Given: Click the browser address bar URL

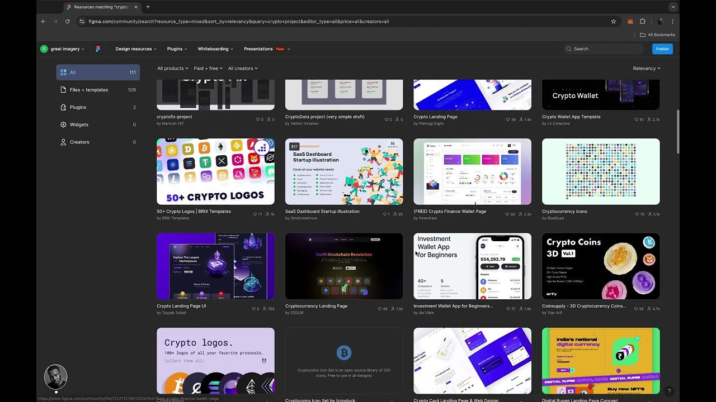Looking at the screenshot, I should [x=238, y=21].
